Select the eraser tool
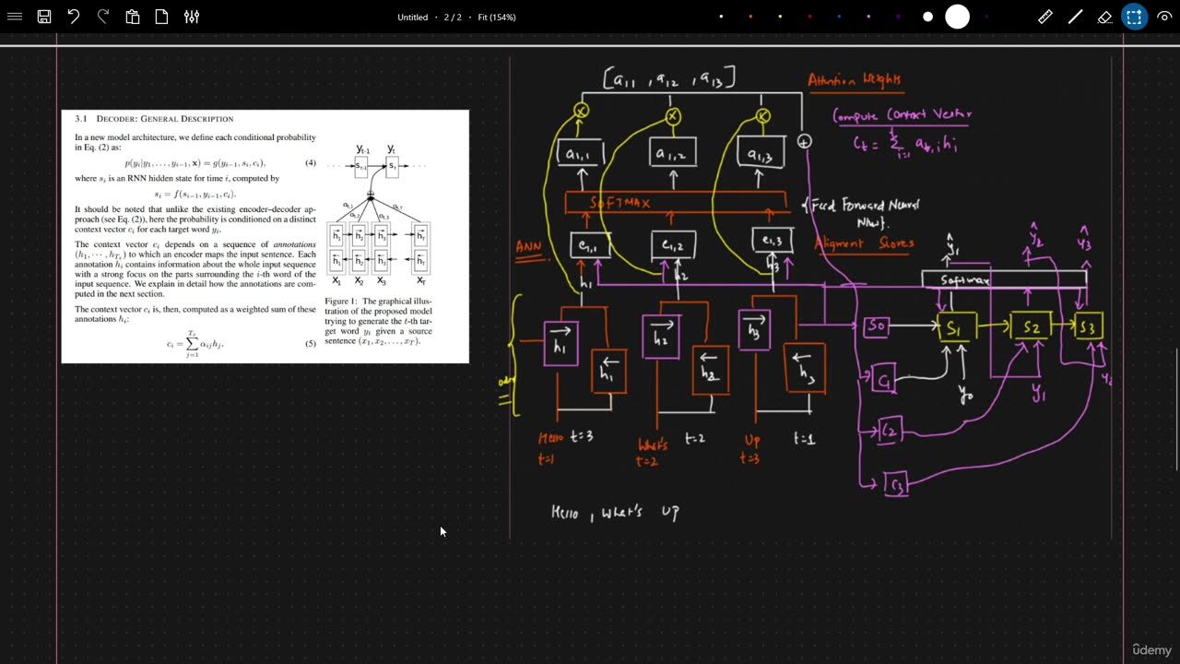Viewport: 1180px width, 664px height. point(1104,17)
